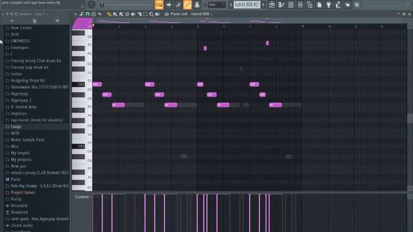Screen dimensions: 413x232
Task: Open the Browser view icon
Action: [310, 5]
